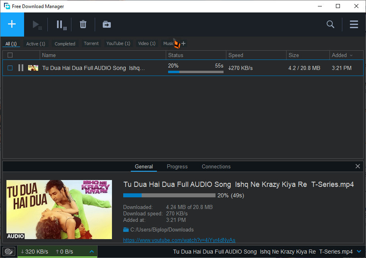
Task: Check the box for the Tu Dua Hai Dua row
Action: (10, 68)
